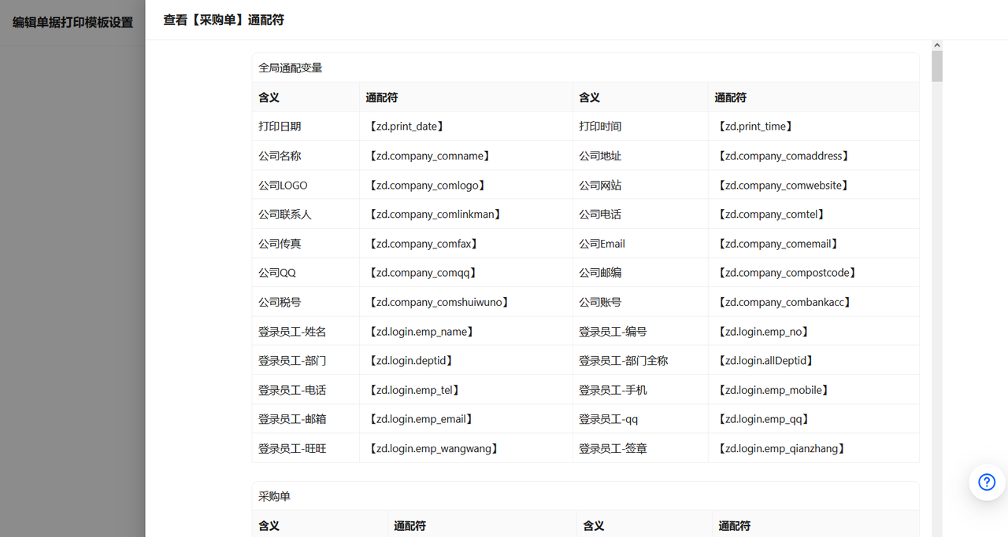Select wildcard 【zd.company_comwebsite】
1008x537 pixels.
click(x=783, y=186)
